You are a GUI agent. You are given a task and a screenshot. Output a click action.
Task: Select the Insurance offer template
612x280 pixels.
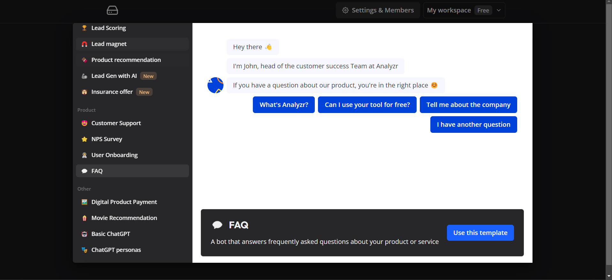point(132,92)
